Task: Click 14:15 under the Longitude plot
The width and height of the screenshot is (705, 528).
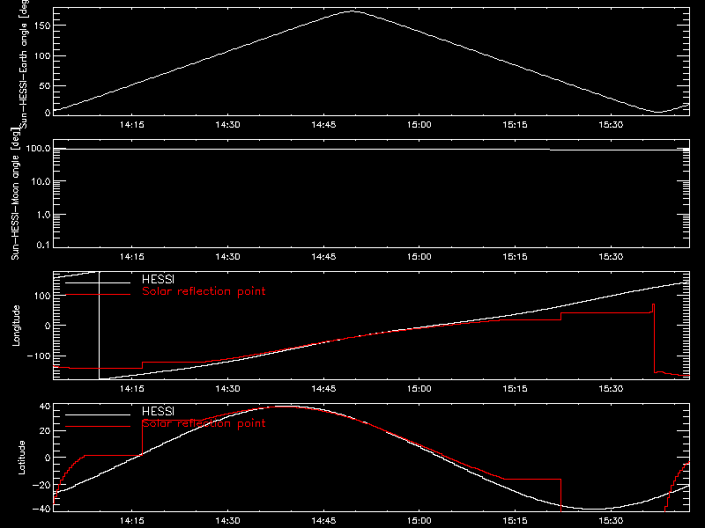Action: (131, 388)
